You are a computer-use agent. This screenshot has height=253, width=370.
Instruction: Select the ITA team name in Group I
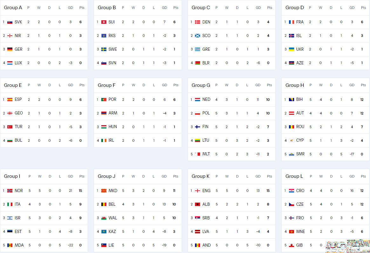pyautogui.click(x=18, y=204)
